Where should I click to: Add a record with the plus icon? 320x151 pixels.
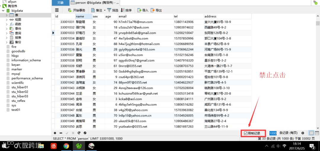(x=55, y=133)
